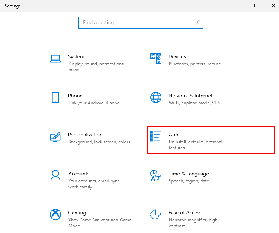This screenshot has height=233, width=279.
Task: Open the Gaming heading
Action: pos(77,213)
